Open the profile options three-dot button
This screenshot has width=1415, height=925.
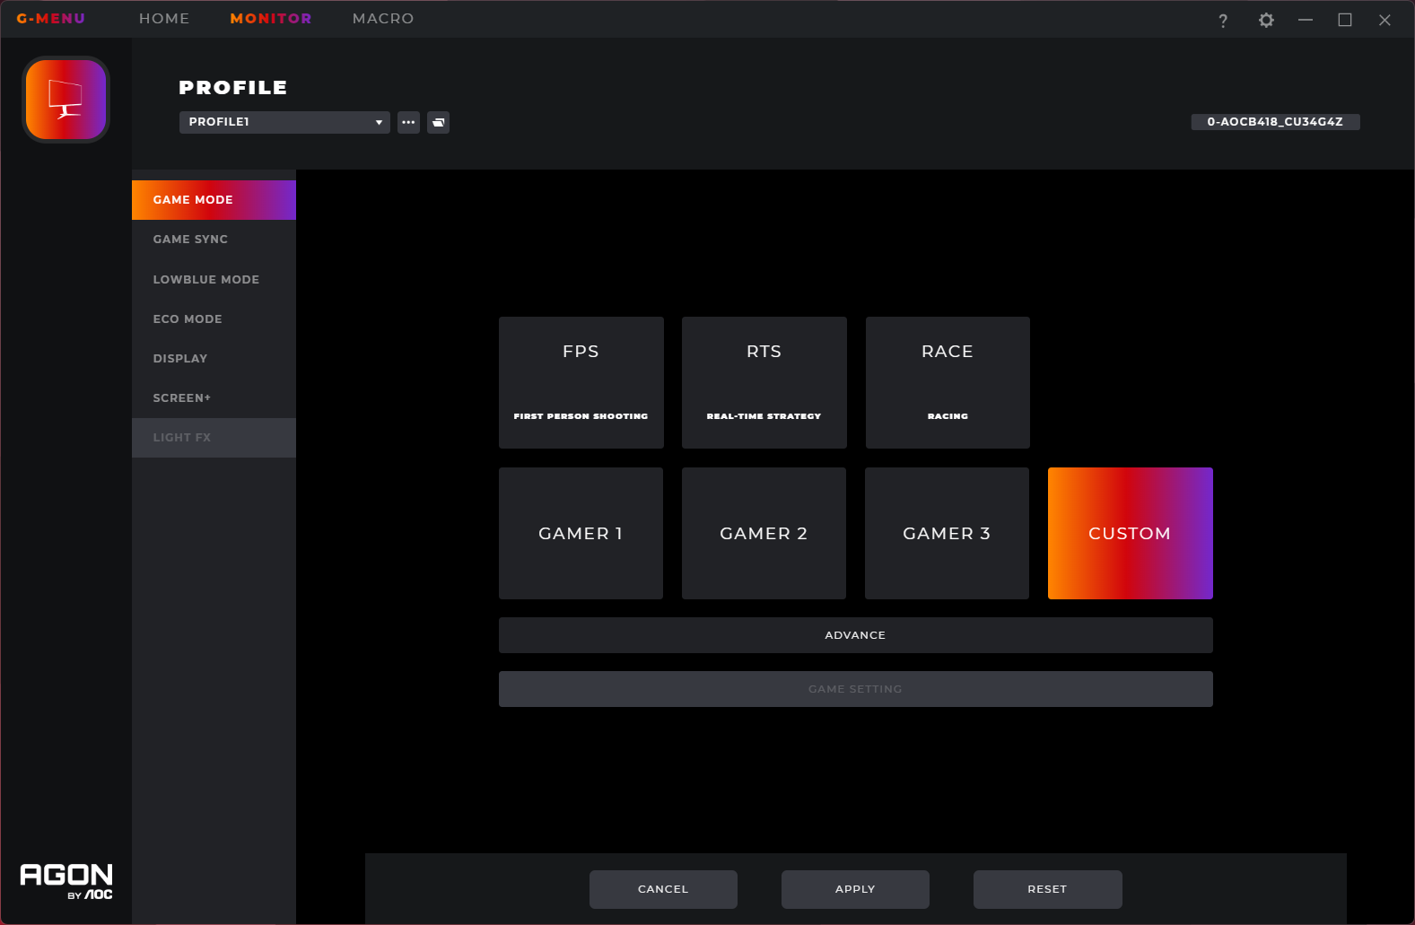[x=408, y=122]
